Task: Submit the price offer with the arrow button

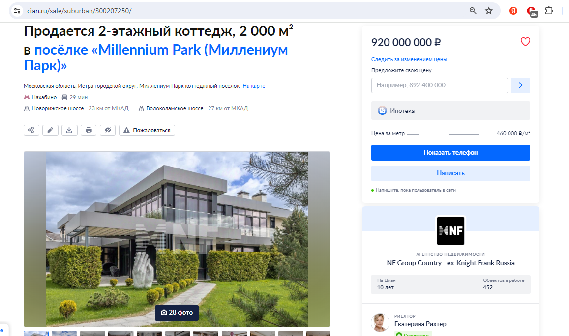Action: 520,85
